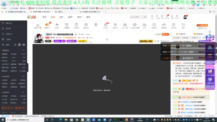Open the 友邻 friends icon
The image size is (217, 122).
pyautogui.click(x=144, y=25)
